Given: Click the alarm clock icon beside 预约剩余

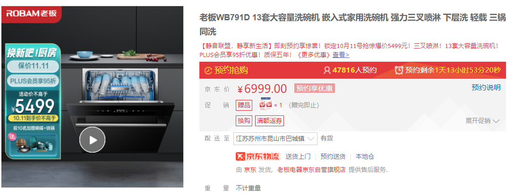Looking at the screenshot, I should (399, 70).
